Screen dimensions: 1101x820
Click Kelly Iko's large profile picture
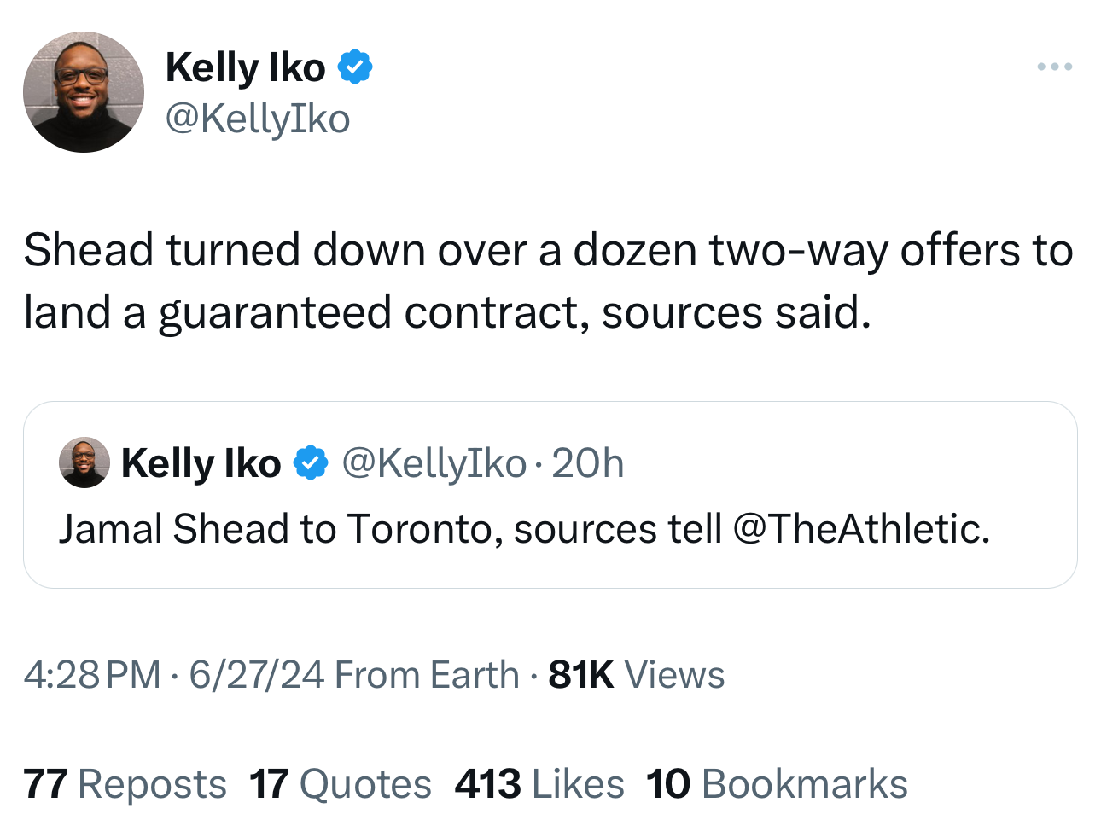[83, 92]
